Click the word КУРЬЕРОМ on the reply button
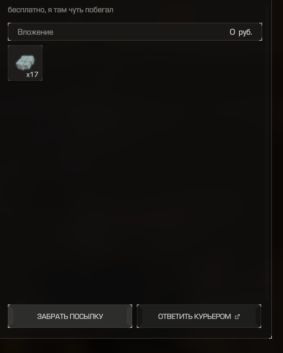283x353 pixels. [x=212, y=316]
